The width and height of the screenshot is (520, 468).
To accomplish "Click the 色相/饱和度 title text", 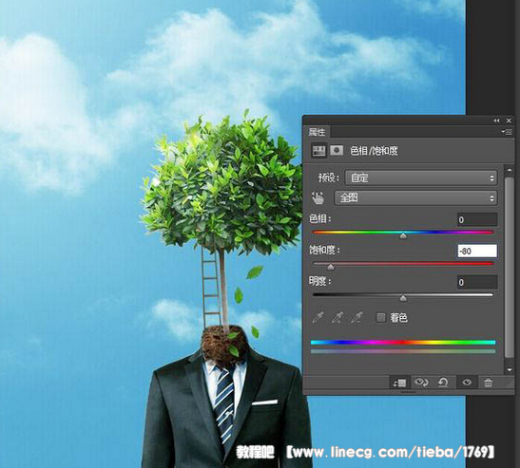I will click(374, 151).
